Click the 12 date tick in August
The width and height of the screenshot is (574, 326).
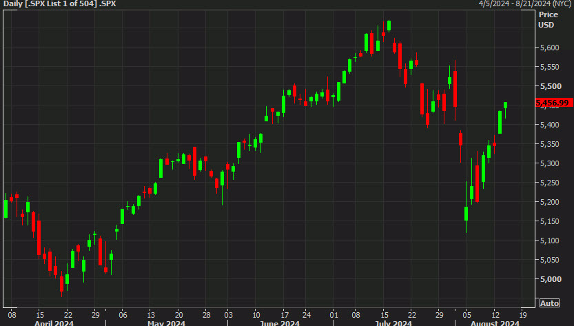pyautogui.click(x=495, y=315)
